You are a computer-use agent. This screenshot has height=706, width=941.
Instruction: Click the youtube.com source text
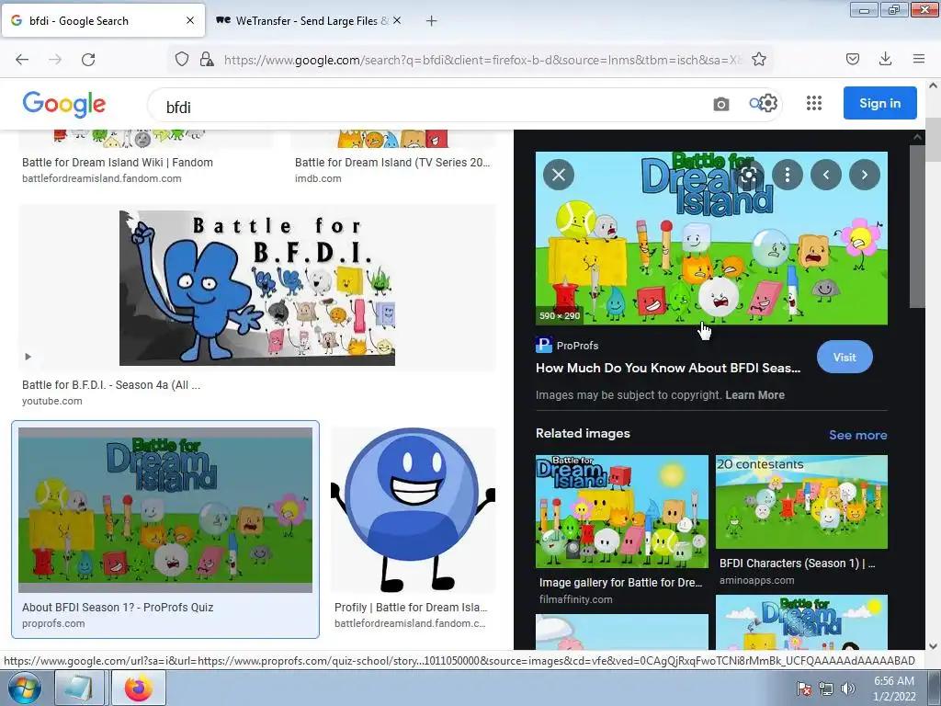(x=52, y=401)
